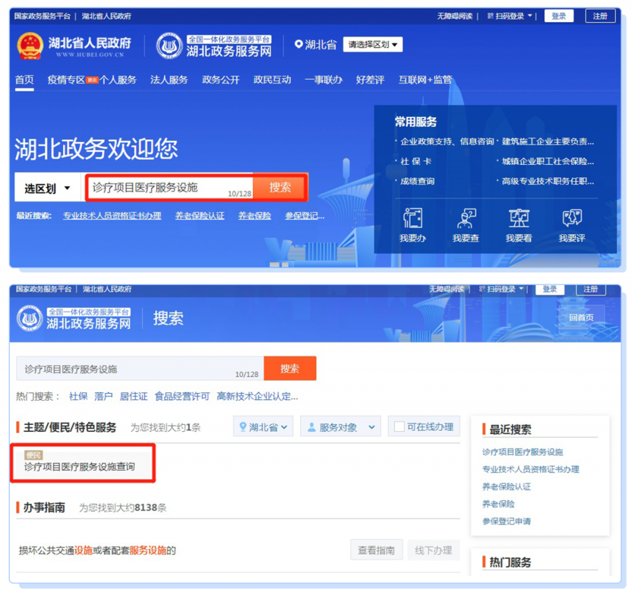The image size is (632, 596).
Task: Click the 查看指南 button
Action: [x=376, y=550]
